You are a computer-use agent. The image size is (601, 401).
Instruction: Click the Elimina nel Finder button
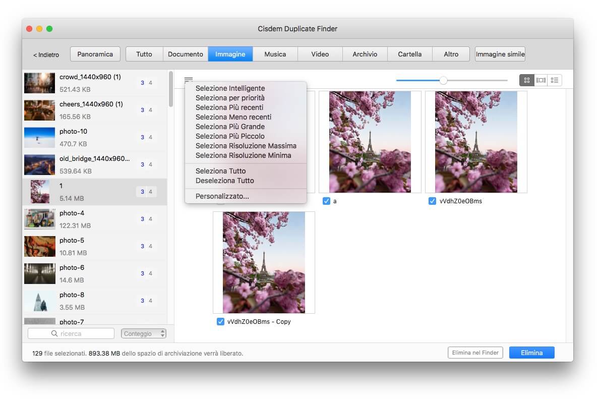pyautogui.click(x=475, y=353)
